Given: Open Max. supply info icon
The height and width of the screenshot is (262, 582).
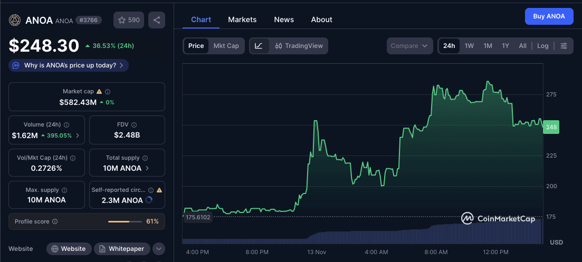Looking at the screenshot, I should pos(64,190).
